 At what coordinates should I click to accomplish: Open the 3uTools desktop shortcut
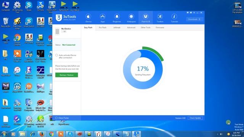point(40,6)
